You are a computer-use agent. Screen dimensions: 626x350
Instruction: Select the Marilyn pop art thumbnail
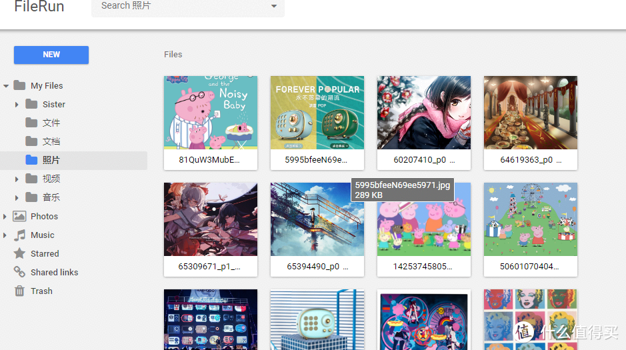coord(530,320)
